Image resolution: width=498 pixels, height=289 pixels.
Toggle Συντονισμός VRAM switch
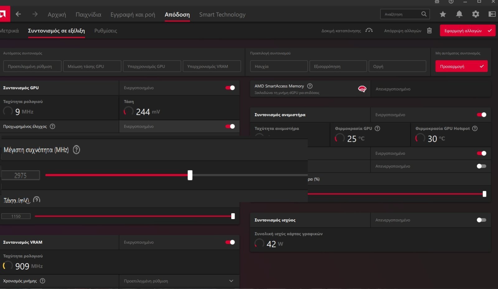pyautogui.click(x=230, y=242)
